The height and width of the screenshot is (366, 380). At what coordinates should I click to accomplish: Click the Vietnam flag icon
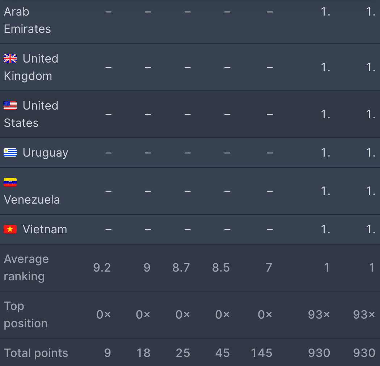click(10, 229)
